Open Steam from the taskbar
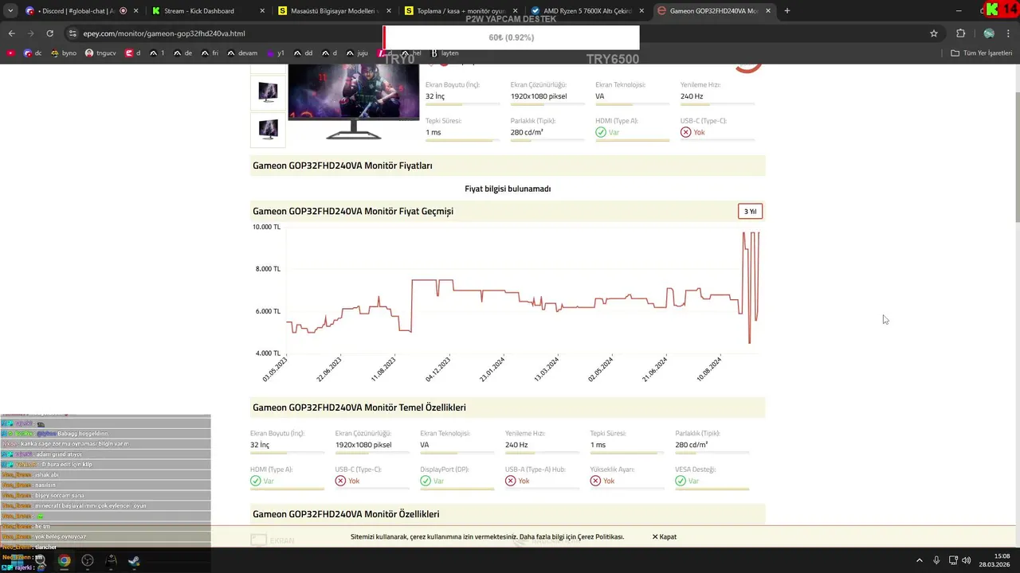Viewport: 1020px width, 573px height. click(x=134, y=560)
